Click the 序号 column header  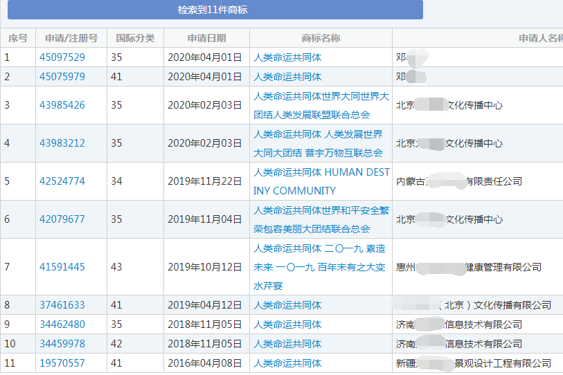point(18,38)
